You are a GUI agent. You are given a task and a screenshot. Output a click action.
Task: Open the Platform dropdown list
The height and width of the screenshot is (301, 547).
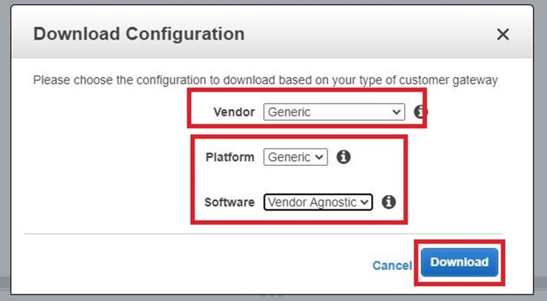tap(295, 157)
